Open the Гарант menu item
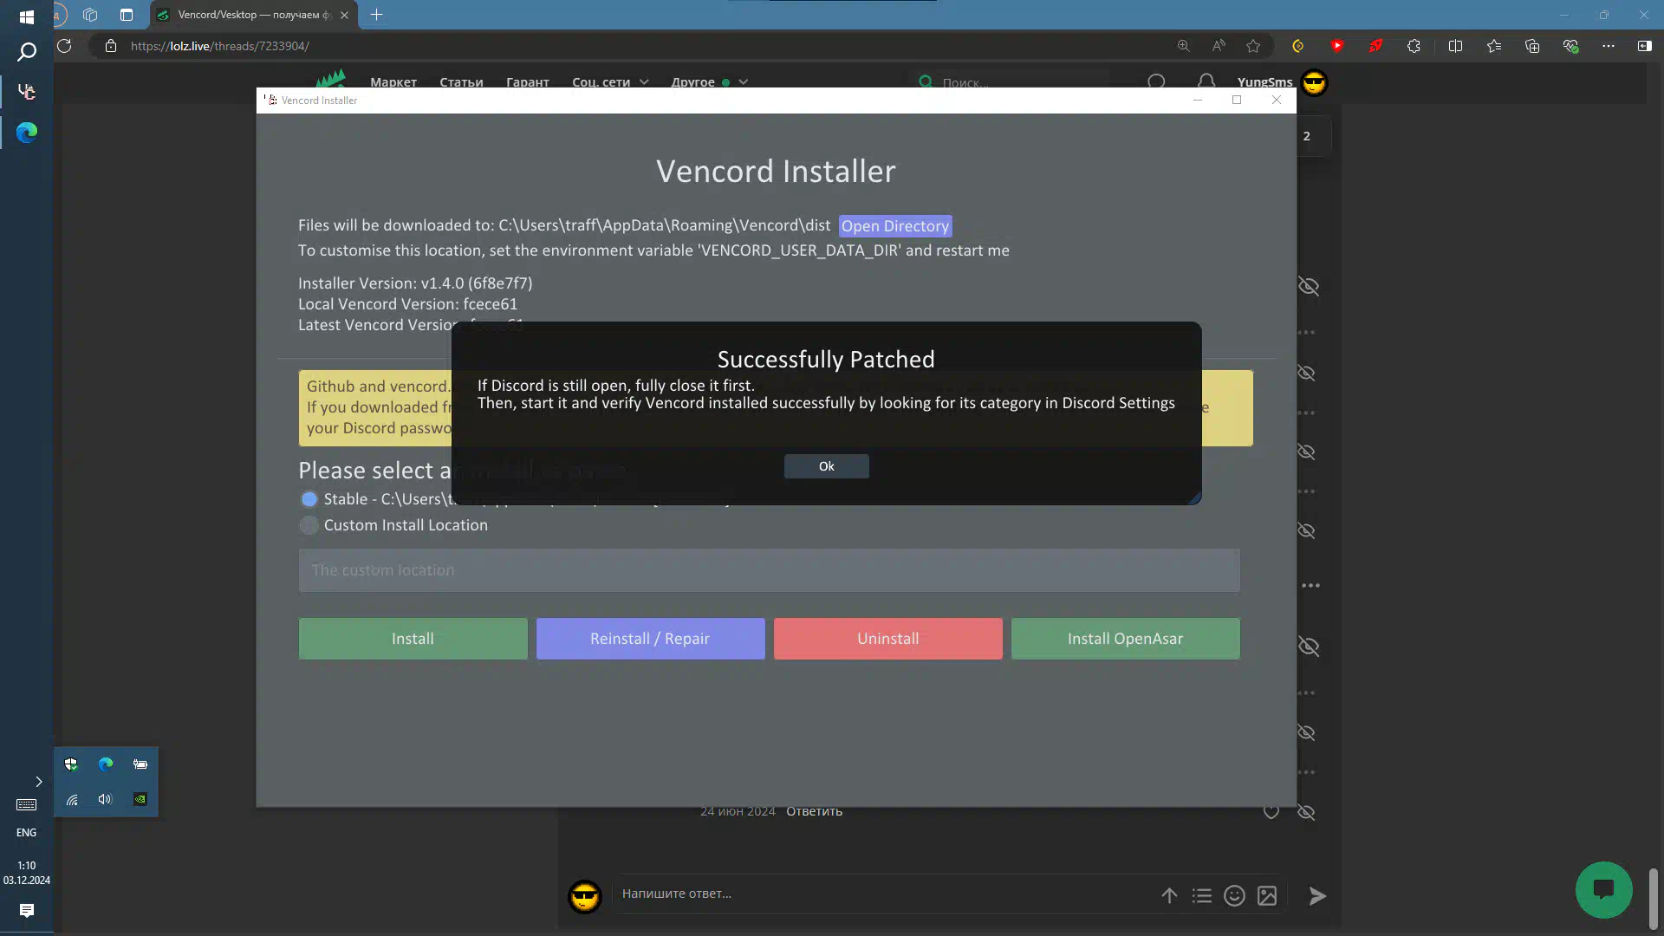This screenshot has width=1664, height=936. pos(528,82)
